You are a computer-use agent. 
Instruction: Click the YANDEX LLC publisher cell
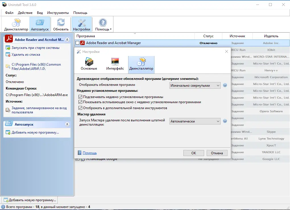[271, 152]
